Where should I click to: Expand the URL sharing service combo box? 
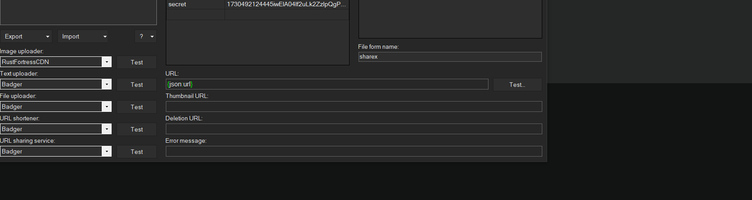(107, 152)
